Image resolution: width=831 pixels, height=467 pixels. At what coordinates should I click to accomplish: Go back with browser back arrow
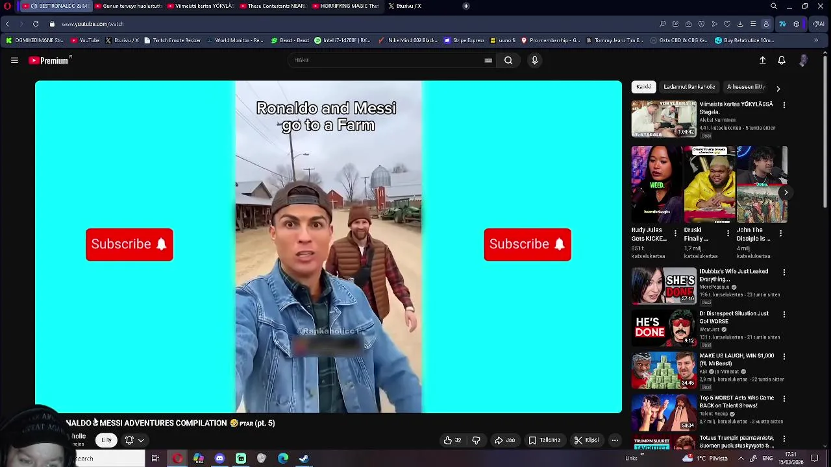7,24
